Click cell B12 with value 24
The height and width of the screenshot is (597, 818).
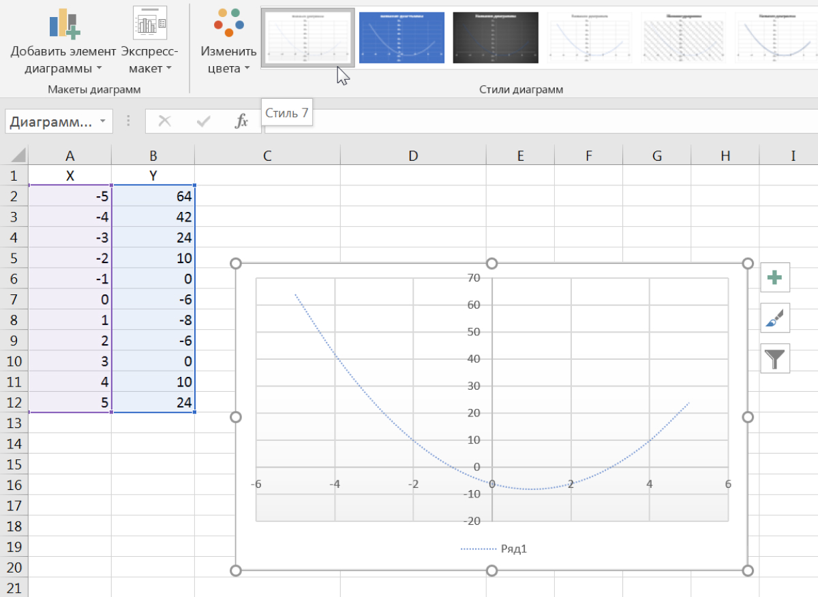(153, 402)
